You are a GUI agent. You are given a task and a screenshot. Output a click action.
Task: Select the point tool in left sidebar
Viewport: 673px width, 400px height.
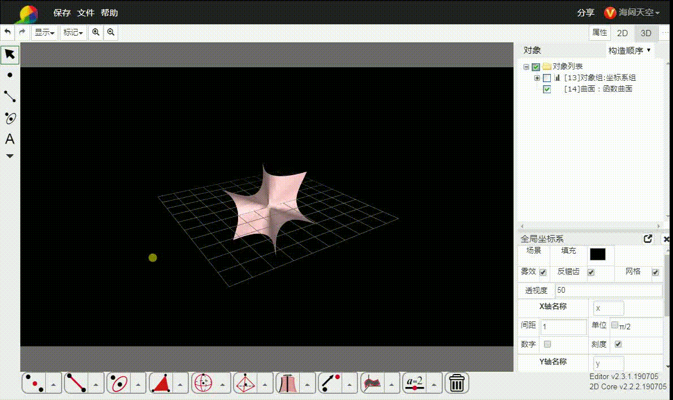pyautogui.click(x=10, y=75)
